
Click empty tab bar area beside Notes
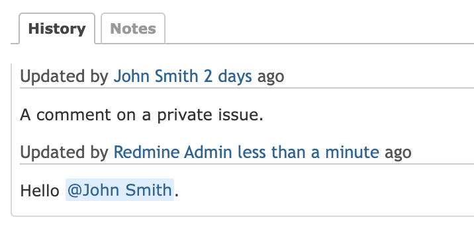click(319, 28)
